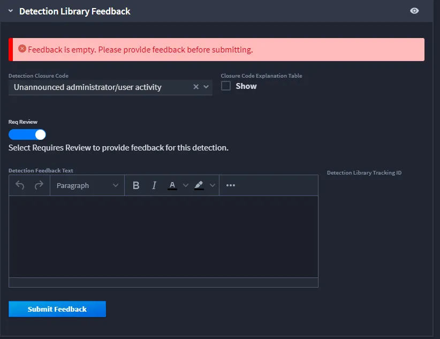Click the red error icon in the alert
This screenshot has height=339, width=440.
22,49
